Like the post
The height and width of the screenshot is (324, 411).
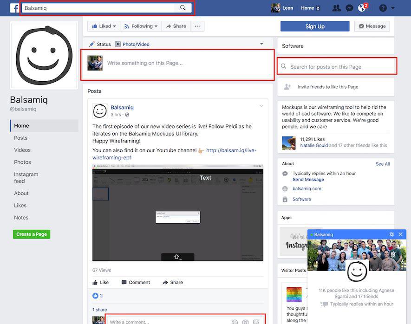[x=100, y=282]
